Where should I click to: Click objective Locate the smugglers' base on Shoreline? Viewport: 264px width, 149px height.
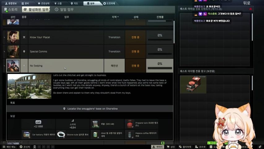90,109
